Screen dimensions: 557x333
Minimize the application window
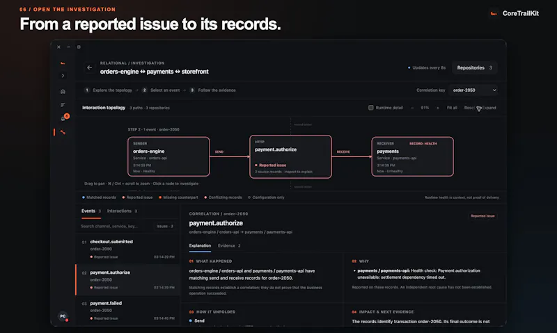pyautogui.click(x=68, y=47)
